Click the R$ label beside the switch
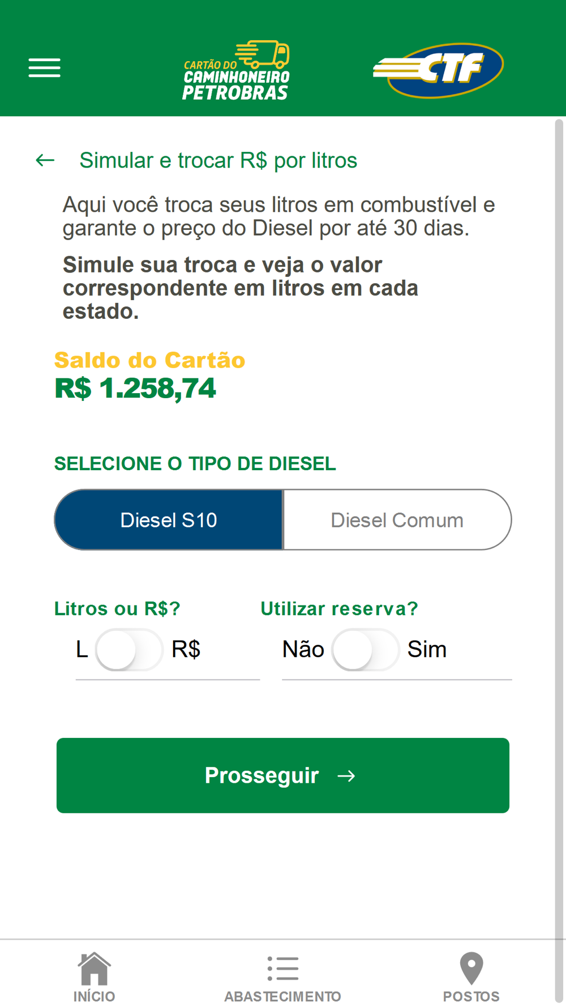 [x=186, y=649]
